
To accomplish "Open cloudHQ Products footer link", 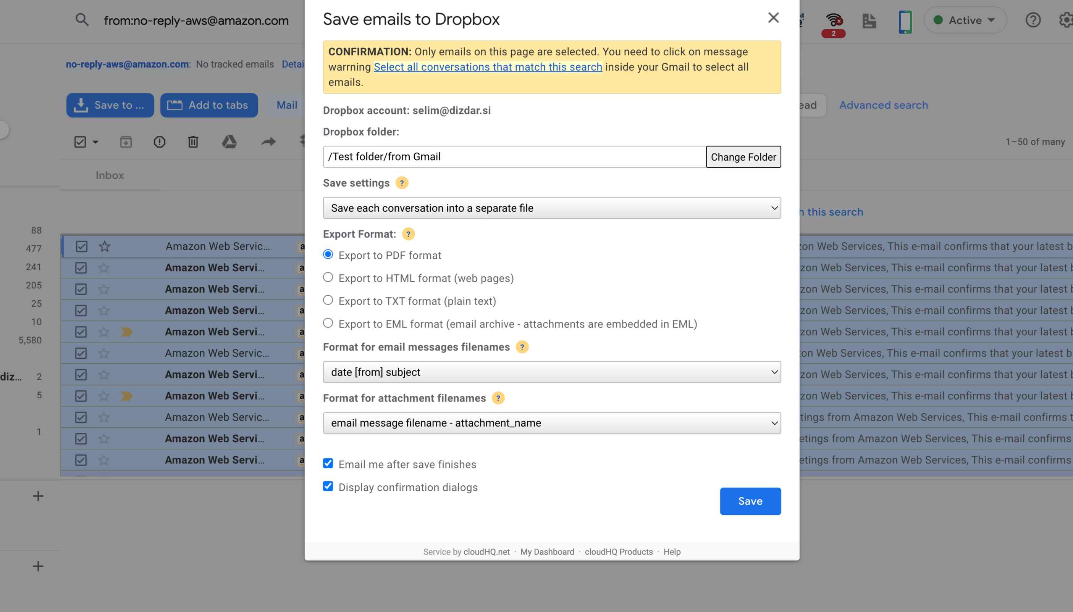I will pos(619,552).
